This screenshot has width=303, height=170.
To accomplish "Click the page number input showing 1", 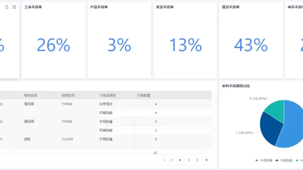I will pos(164,160).
